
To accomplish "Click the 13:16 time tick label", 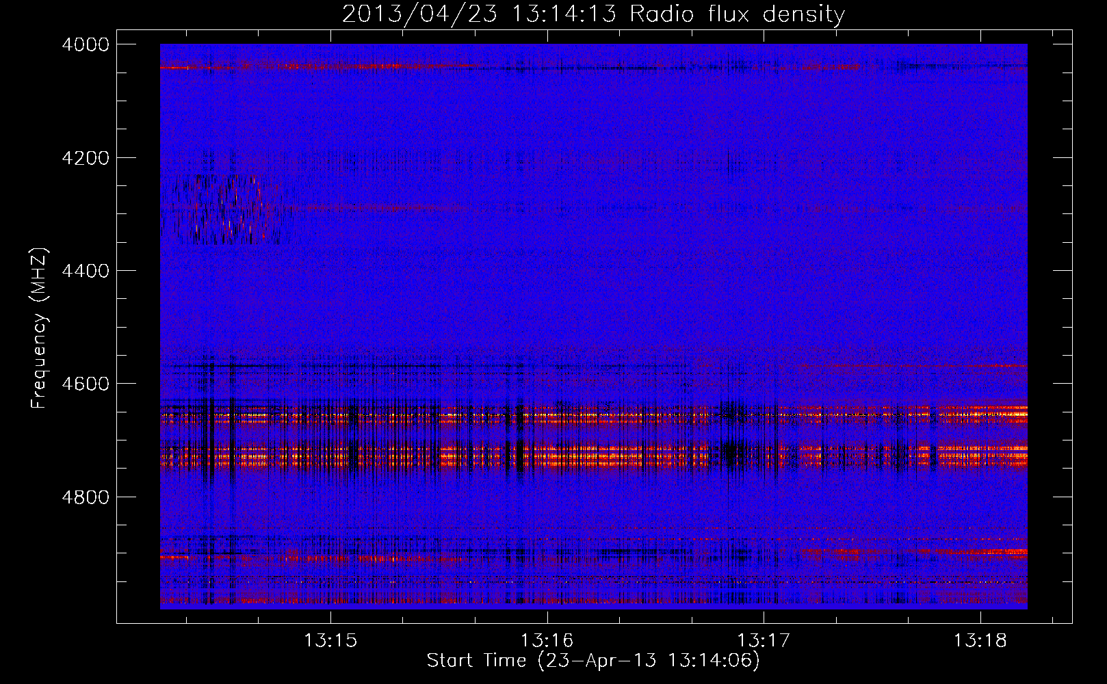I will click(x=547, y=641).
